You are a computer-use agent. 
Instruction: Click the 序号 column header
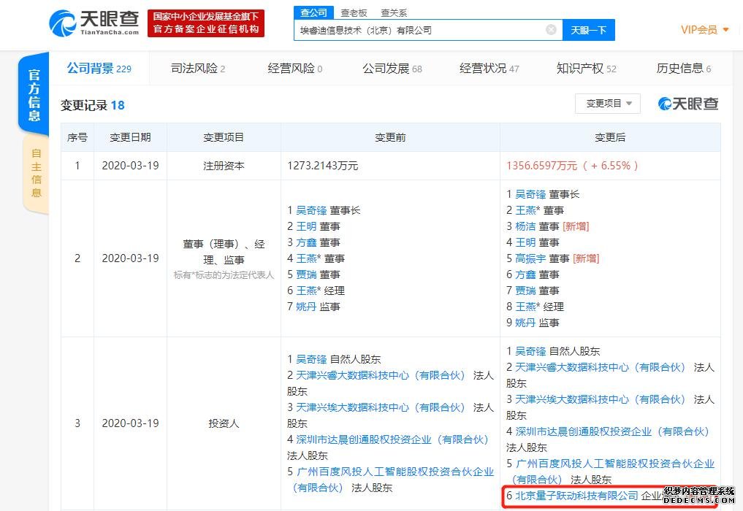tap(77, 137)
